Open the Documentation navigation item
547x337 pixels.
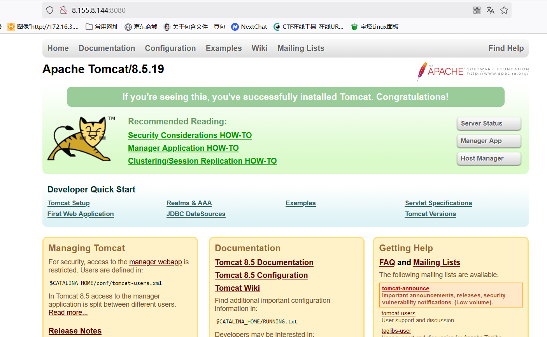pyautogui.click(x=107, y=48)
